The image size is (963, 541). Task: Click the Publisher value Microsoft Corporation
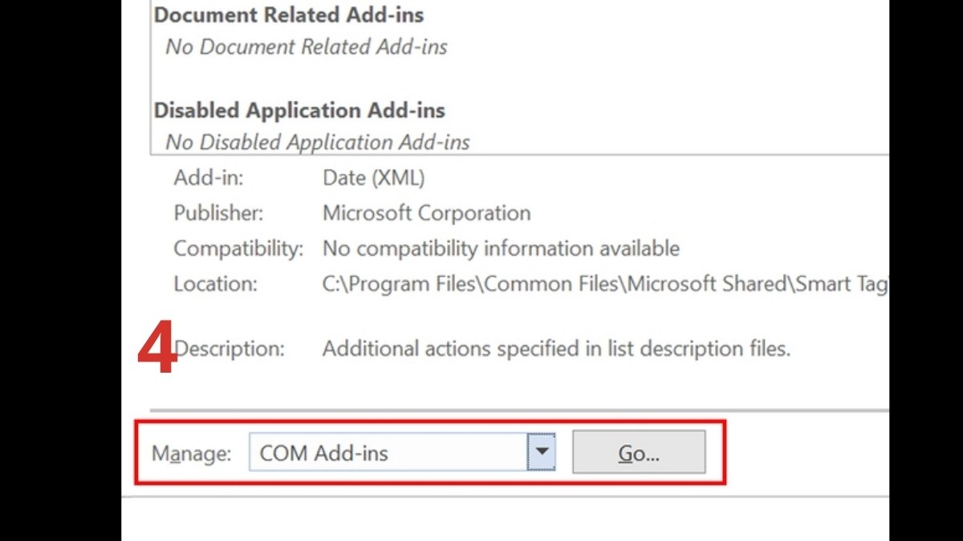pyautogui.click(x=426, y=212)
